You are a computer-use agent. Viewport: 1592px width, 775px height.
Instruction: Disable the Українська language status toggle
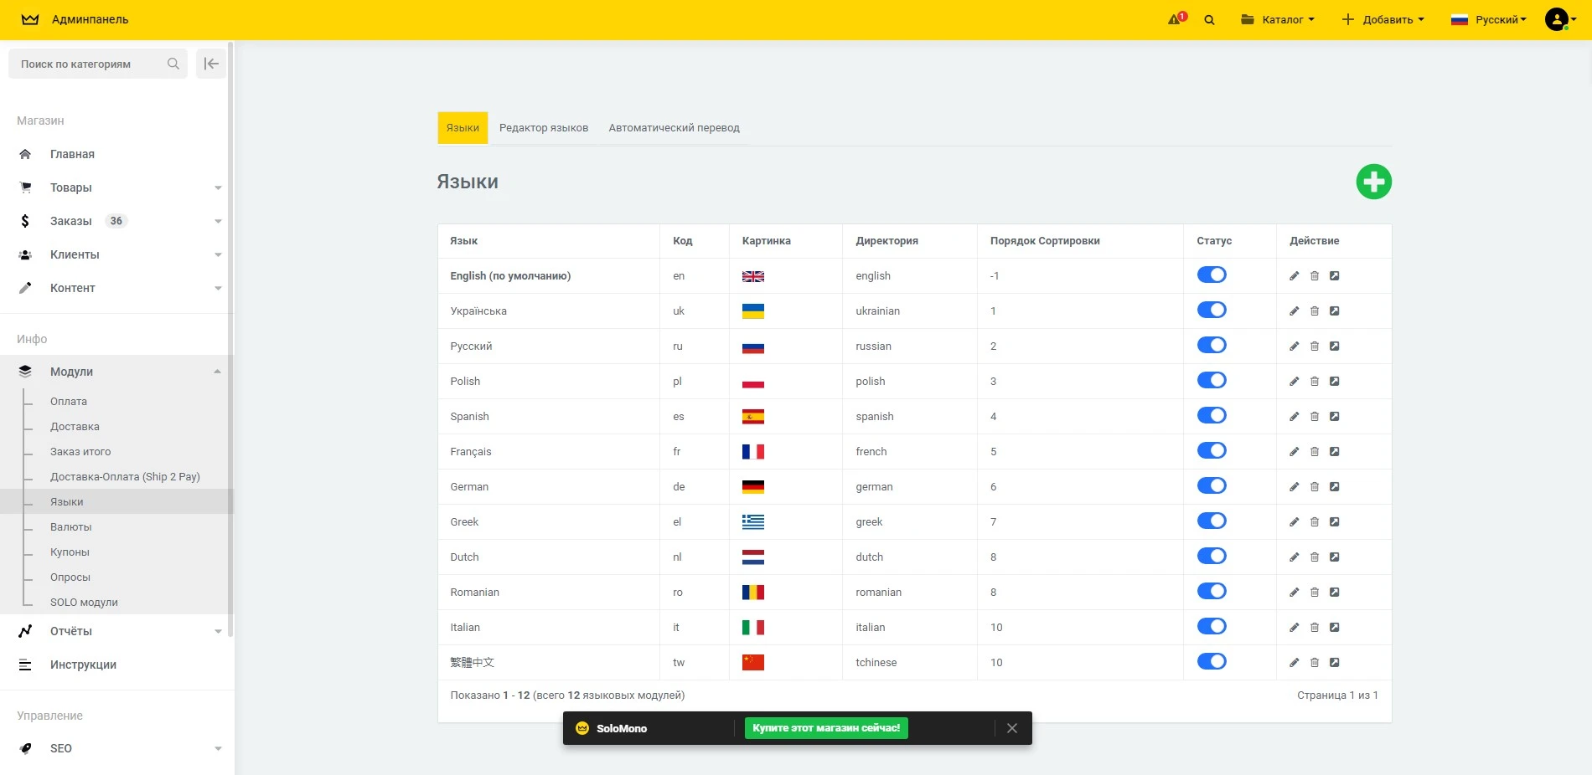pyautogui.click(x=1212, y=311)
